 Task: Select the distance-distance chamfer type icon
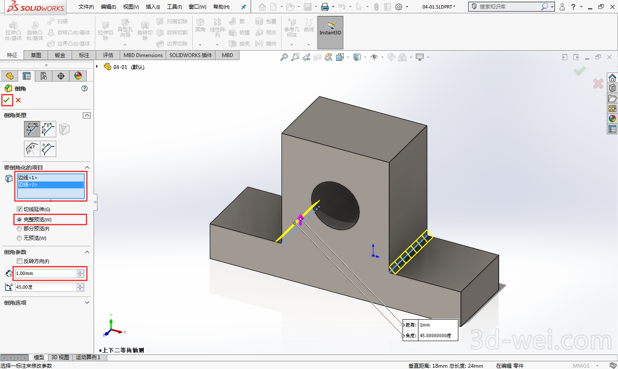[48, 129]
